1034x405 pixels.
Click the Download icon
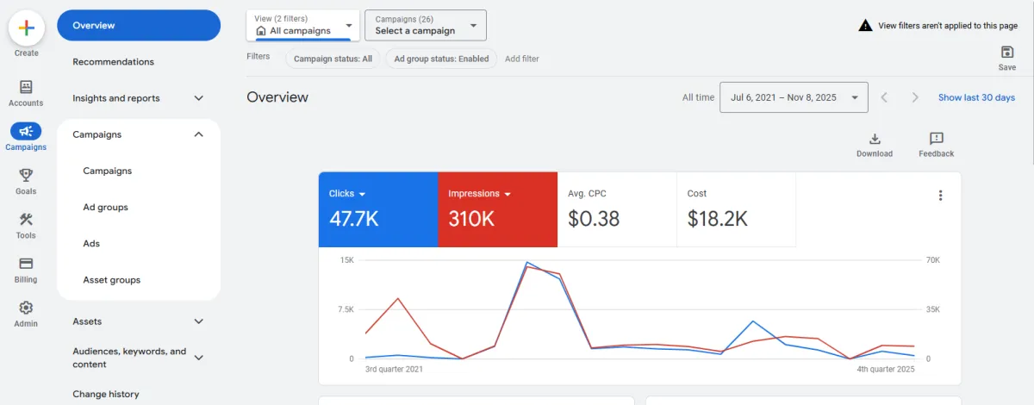click(875, 139)
